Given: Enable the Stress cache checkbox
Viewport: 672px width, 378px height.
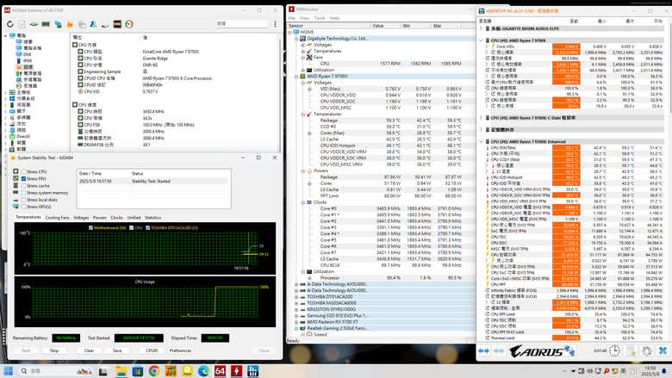Looking at the screenshot, I should [x=23, y=186].
